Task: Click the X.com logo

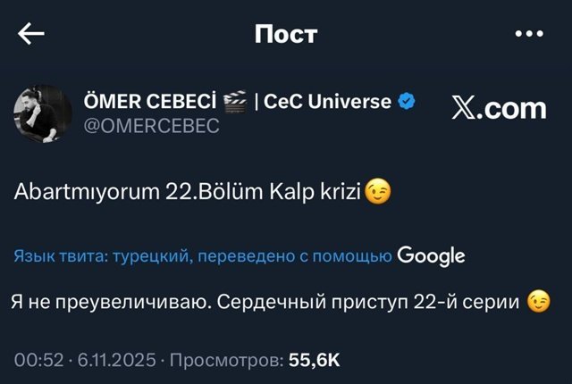Action: click(x=500, y=108)
